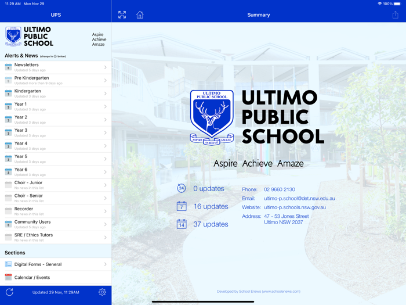Image resolution: width=406 pixels, height=305 pixels.
Task: Open Calendar / Events section
Action: [x=56, y=277]
